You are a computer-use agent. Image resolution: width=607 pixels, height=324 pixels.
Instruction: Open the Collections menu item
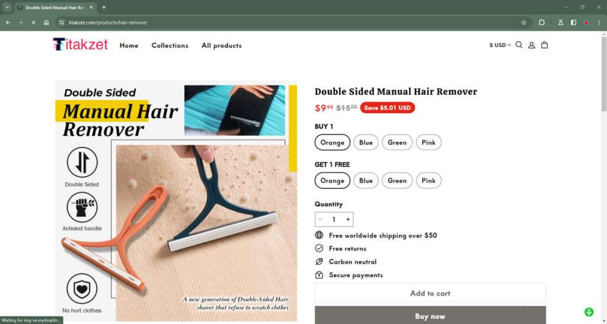pyautogui.click(x=170, y=45)
